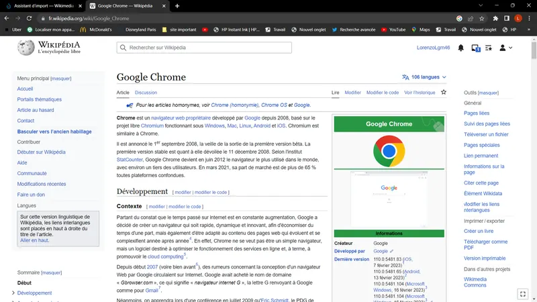This screenshot has height=302, width=537.
Task: Open the LorenzoLgm46 user page link
Action: point(433,48)
